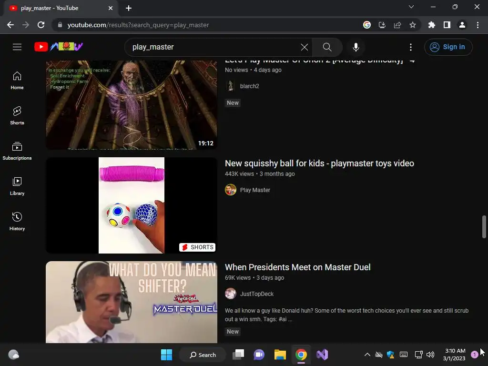Click the YouTube logo

pyautogui.click(x=59, y=47)
